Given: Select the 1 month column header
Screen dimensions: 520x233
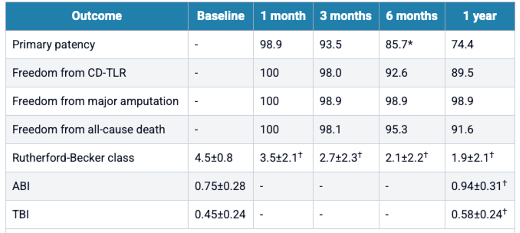Looking at the screenshot, I should pyautogui.click(x=283, y=16).
